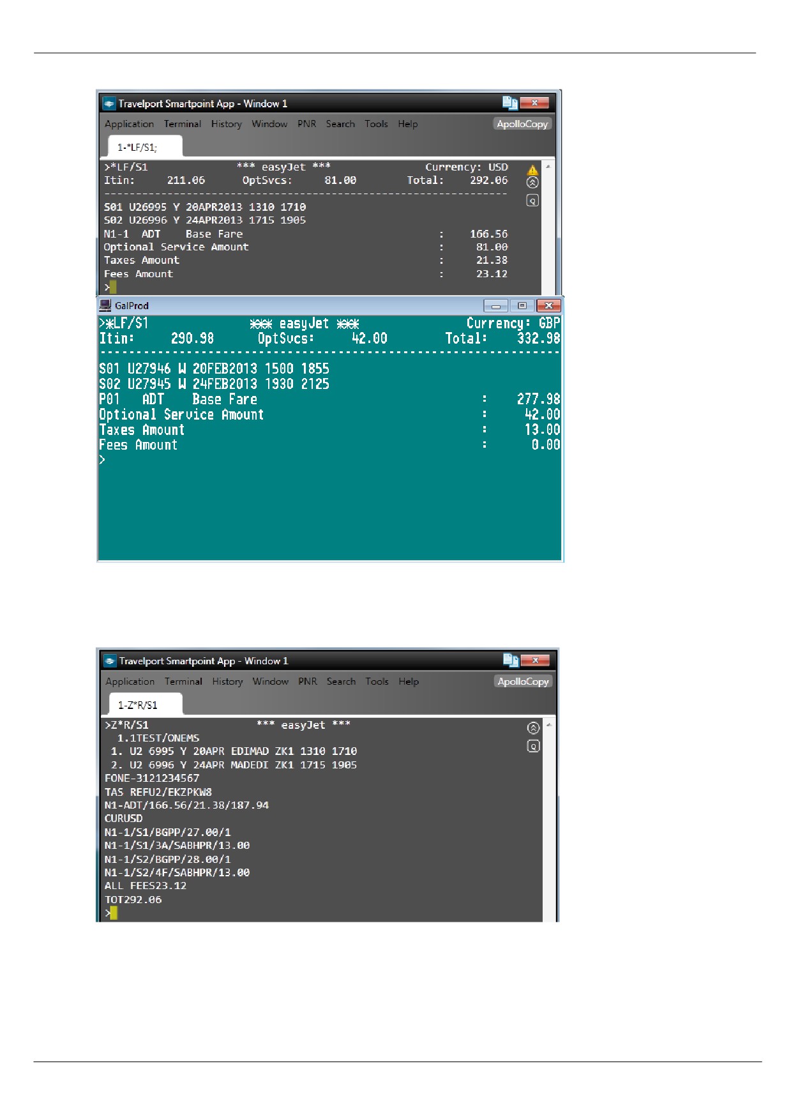Click the Q quick-command icon in top window
Screen dimensions: 791x1119
(x=532, y=201)
